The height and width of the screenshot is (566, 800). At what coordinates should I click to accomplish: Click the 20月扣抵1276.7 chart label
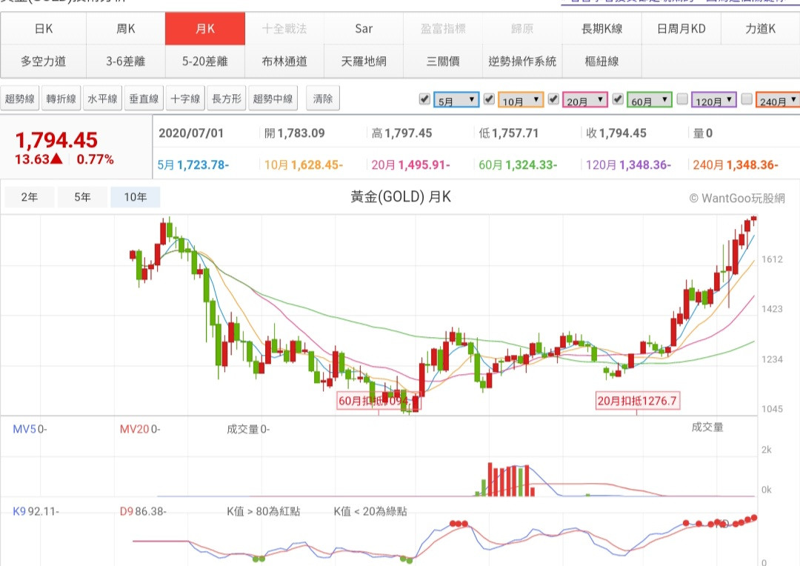[638, 402]
